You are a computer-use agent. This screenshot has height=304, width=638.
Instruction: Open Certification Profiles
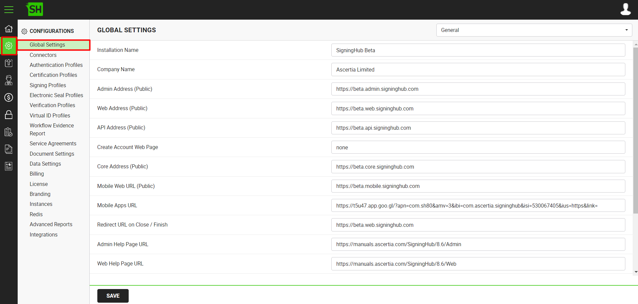tap(53, 75)
